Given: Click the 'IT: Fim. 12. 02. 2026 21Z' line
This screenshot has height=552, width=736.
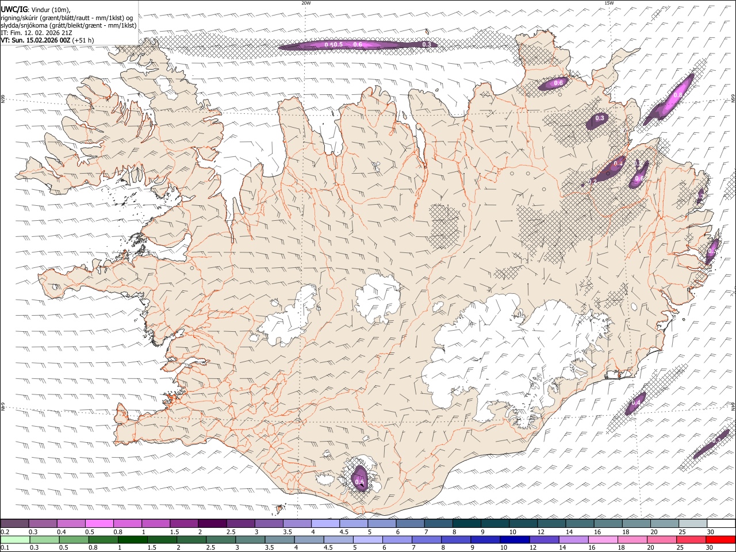Looking at the screenshot, I should [x=36, y=33].
